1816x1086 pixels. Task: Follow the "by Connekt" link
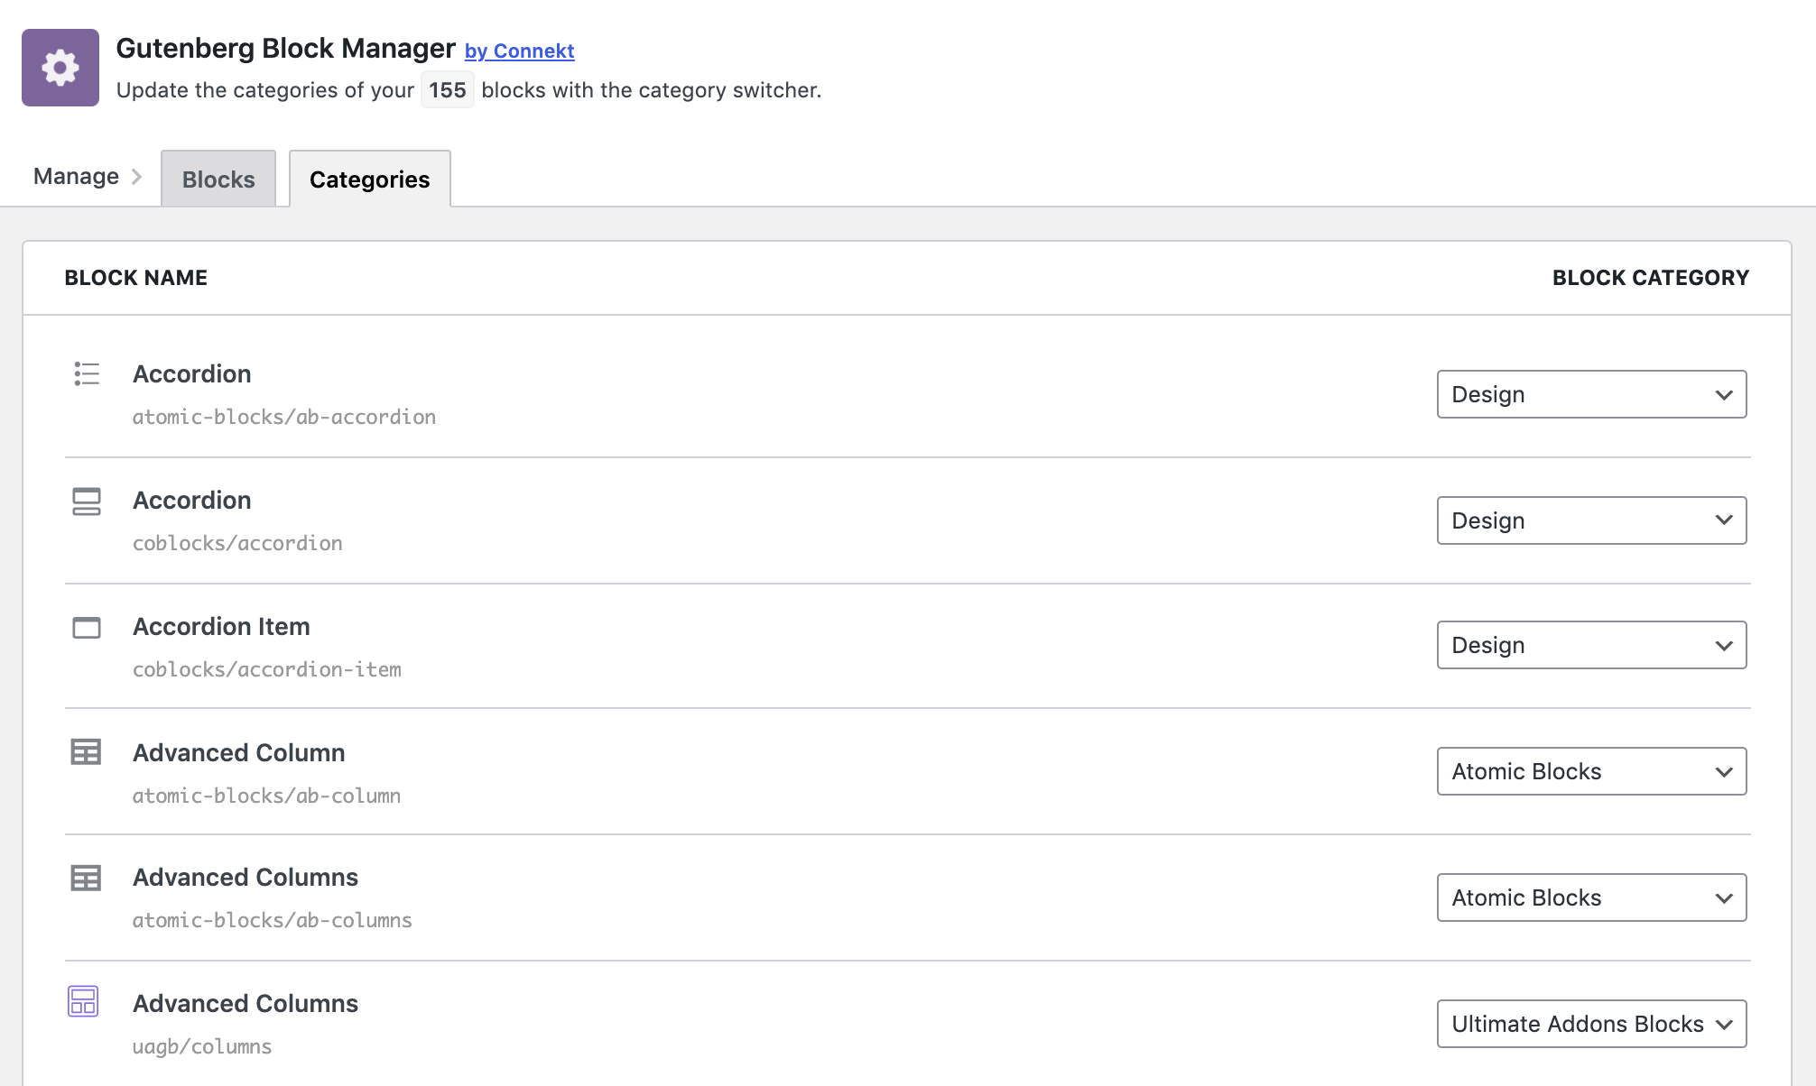(x=519, y=51)
